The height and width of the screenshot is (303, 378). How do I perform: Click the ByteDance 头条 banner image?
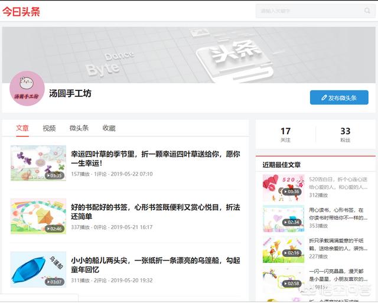pyautogui.click(x=189, y=55)
